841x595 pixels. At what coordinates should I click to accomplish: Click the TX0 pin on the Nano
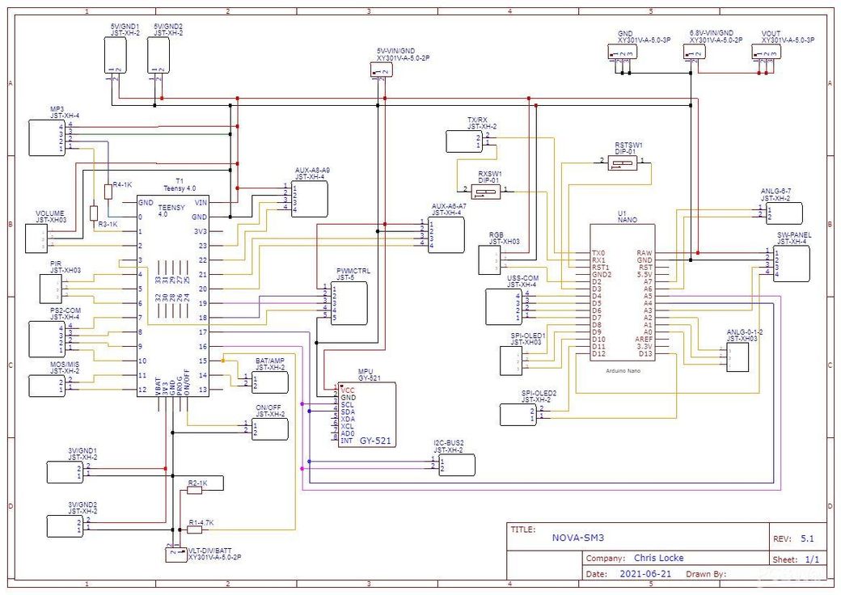pos(598,252)
